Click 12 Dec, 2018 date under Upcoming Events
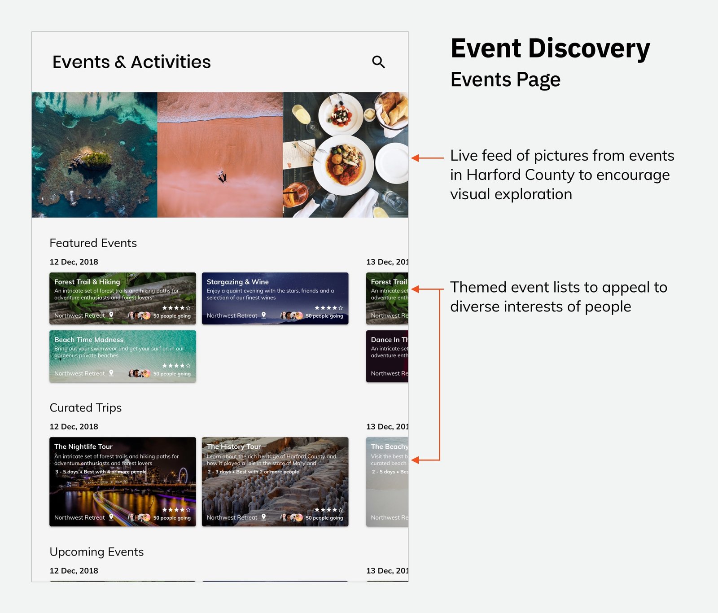The width and height of the screenshot is (718, 613). point(74,571)
